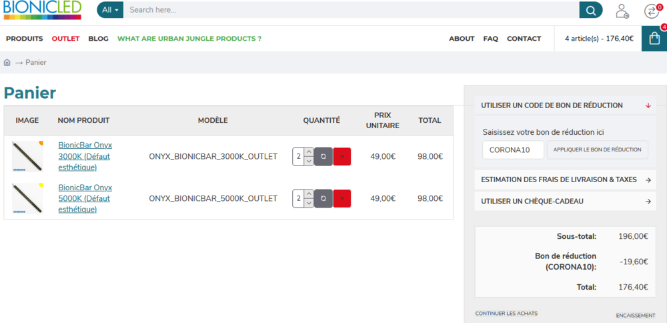
Task: Click the MODÈLE column header
Action: pyautogui.click(x=213, y=120)
